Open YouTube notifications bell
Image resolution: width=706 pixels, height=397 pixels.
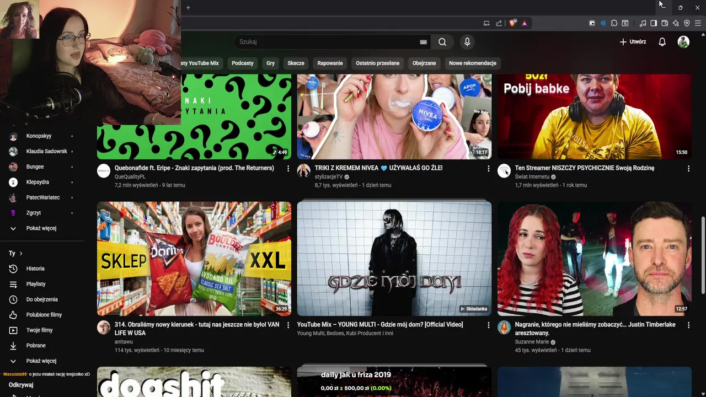[662, 42]
